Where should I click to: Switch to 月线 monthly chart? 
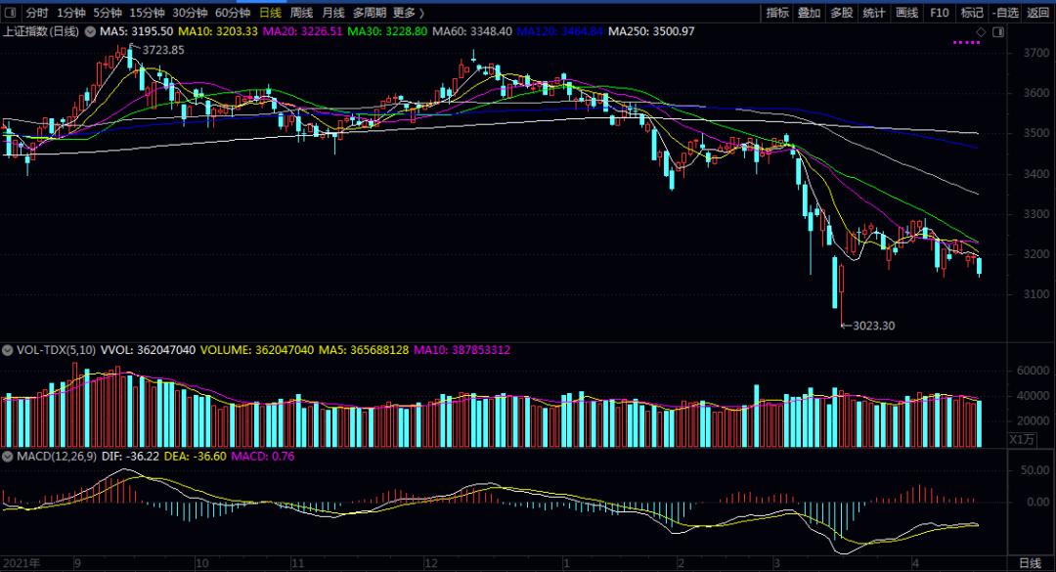[332, 13]
